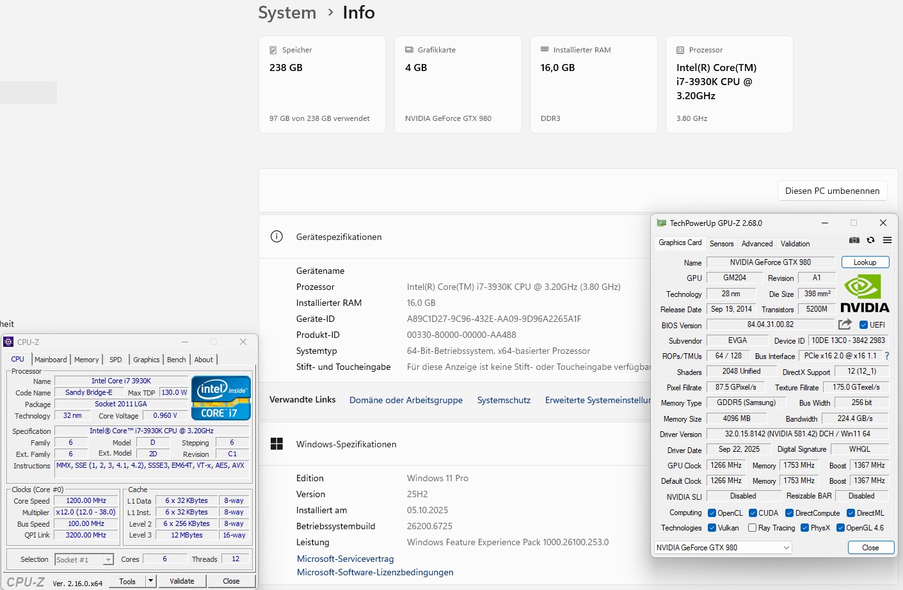
Task: Select the Graphics Card tab in GPU-Z
Action: click(680, 243)
